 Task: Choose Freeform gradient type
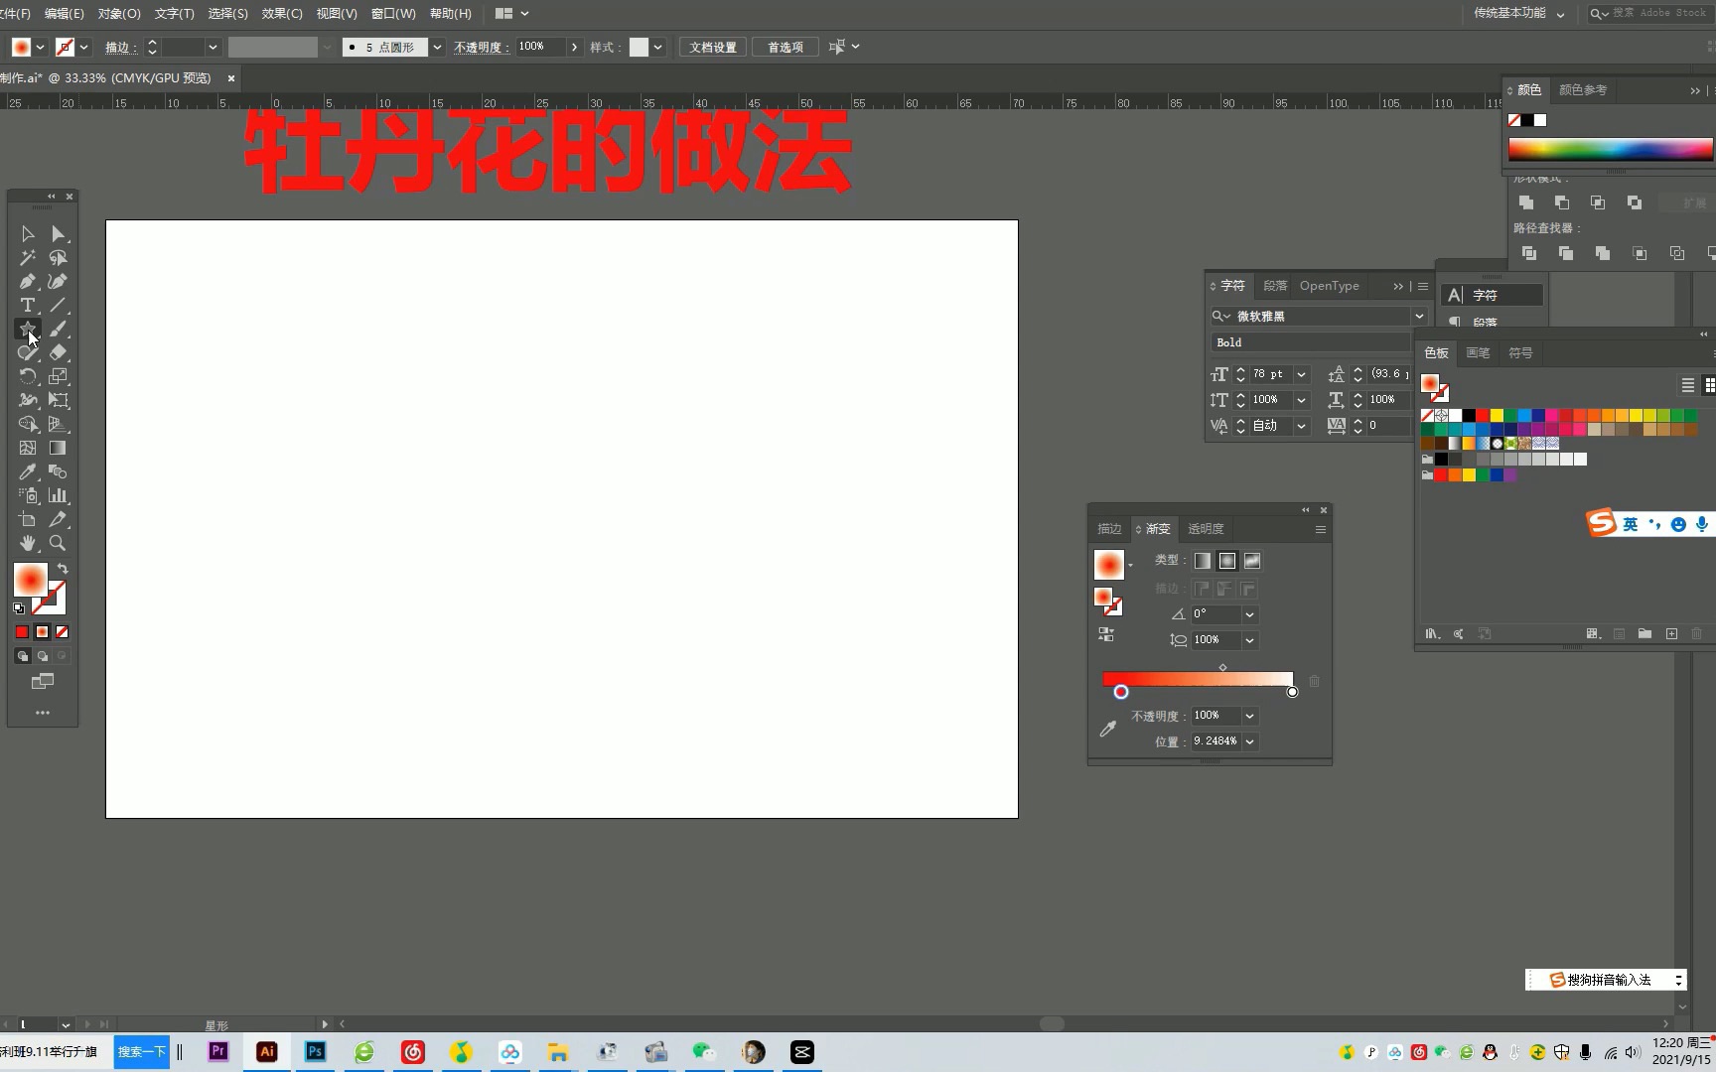(1252, 561)
